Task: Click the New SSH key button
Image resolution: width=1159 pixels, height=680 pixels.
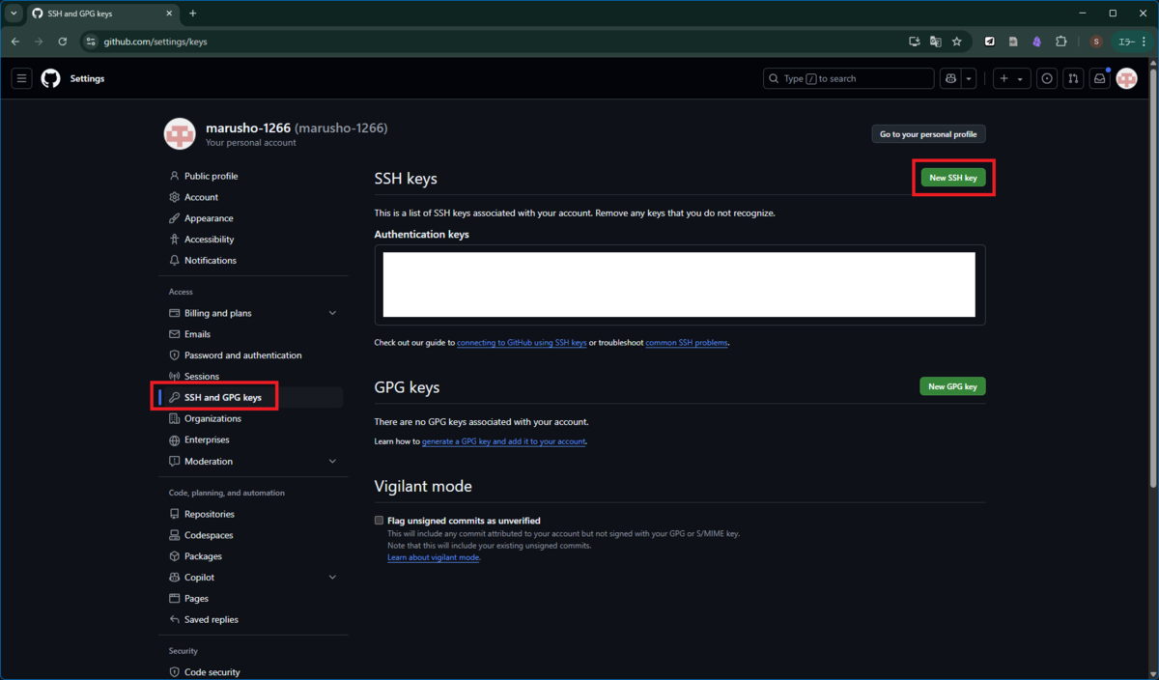Action: 952,178
